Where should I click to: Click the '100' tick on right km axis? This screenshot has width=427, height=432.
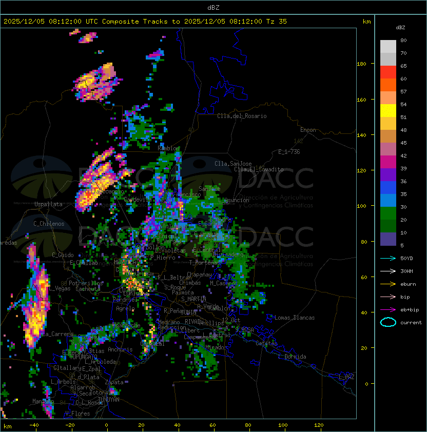tap(361, 206)
